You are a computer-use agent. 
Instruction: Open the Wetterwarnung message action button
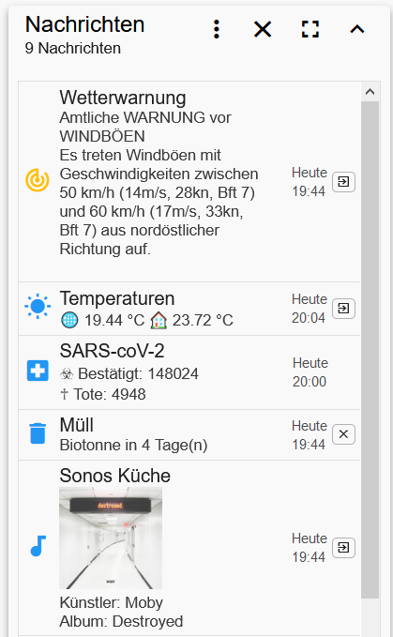pos(344,182)
